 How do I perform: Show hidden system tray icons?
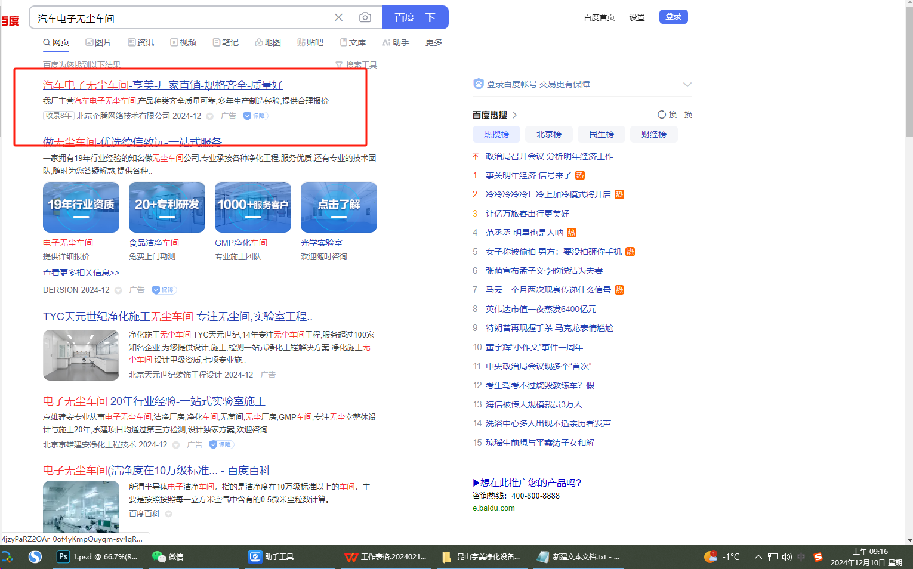click(x=758, y=557)
